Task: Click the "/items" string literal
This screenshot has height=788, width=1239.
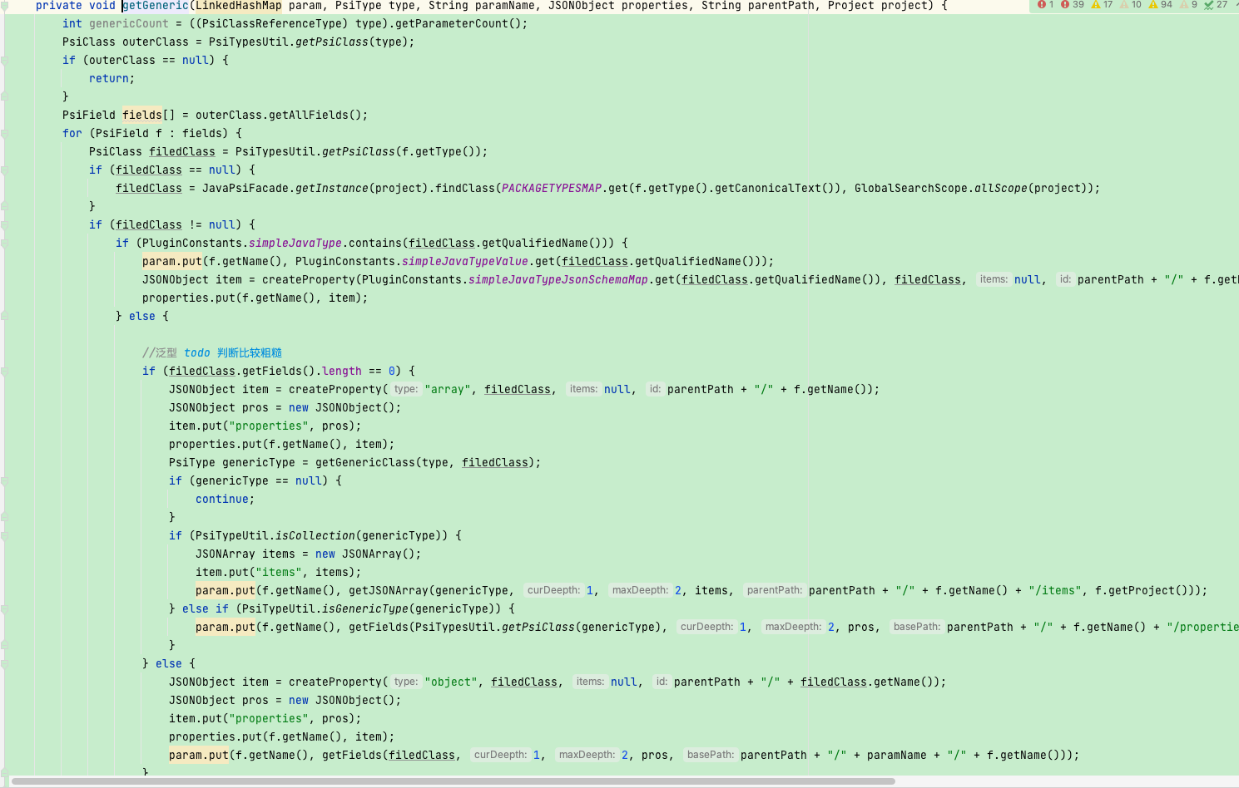Action: tap(1055, 591)
